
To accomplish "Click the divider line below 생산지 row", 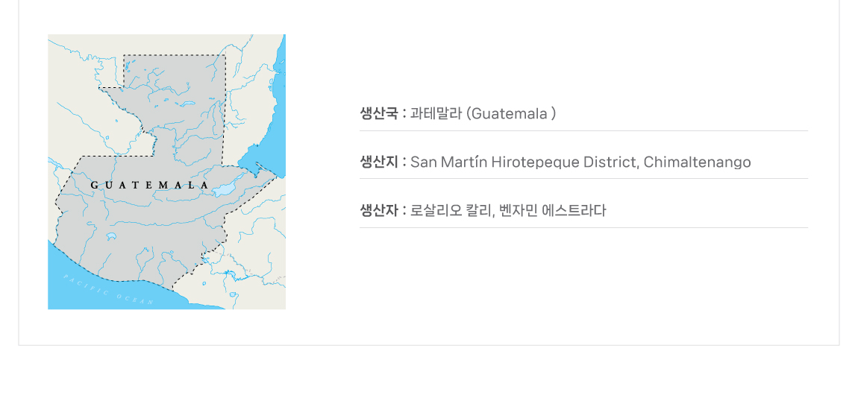I will pos(583,178).
